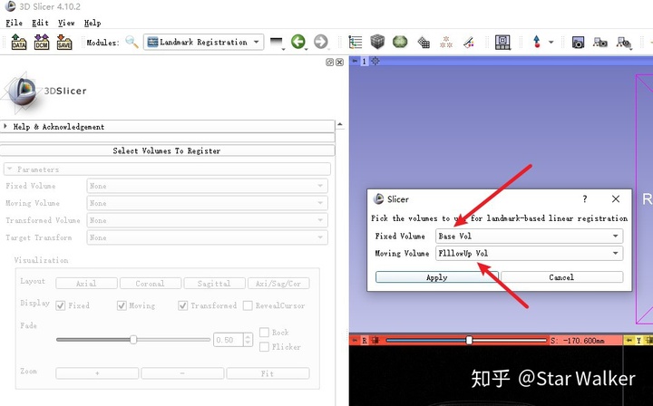
Task: Expand Help & Acknowledgement section
Action: [x=168, y=127]
